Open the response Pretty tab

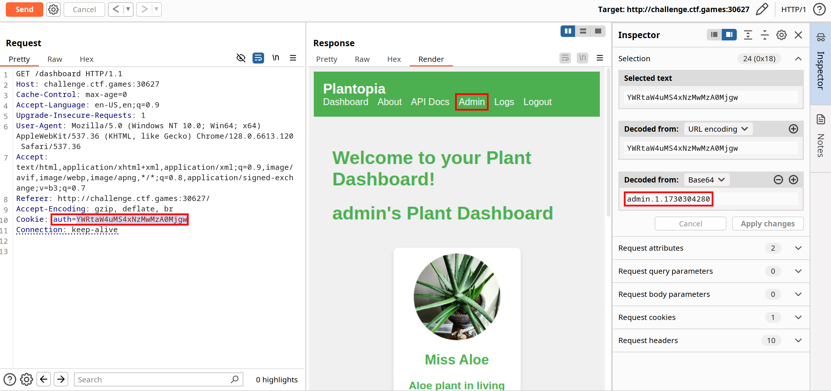tap(326, 59)
